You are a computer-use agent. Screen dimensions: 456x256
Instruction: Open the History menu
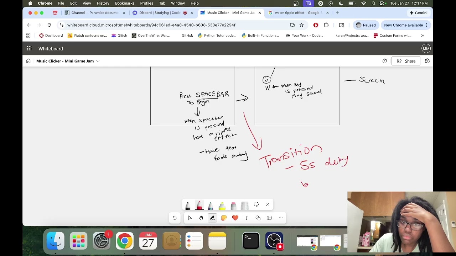click(103, 3)
